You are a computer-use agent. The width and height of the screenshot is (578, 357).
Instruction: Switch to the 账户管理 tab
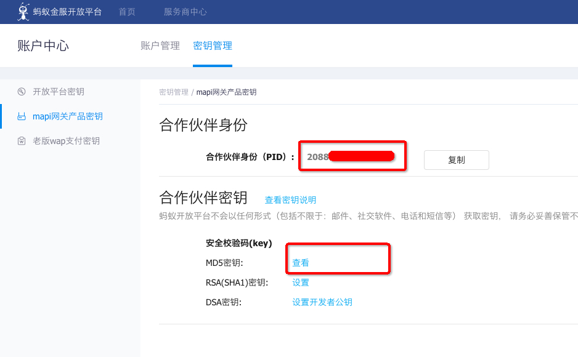(160, 46)
